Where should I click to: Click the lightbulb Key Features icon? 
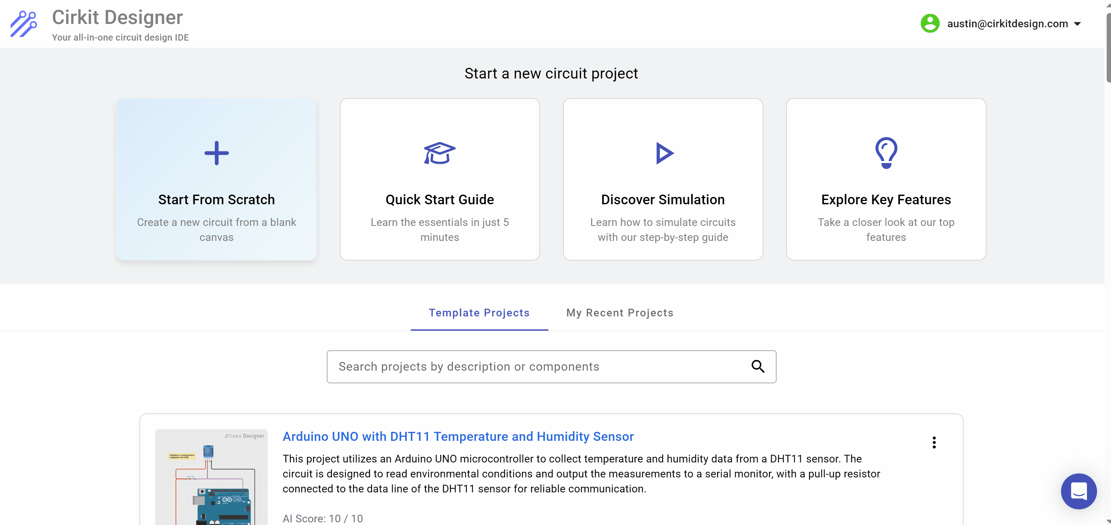[x=886, y=153]
